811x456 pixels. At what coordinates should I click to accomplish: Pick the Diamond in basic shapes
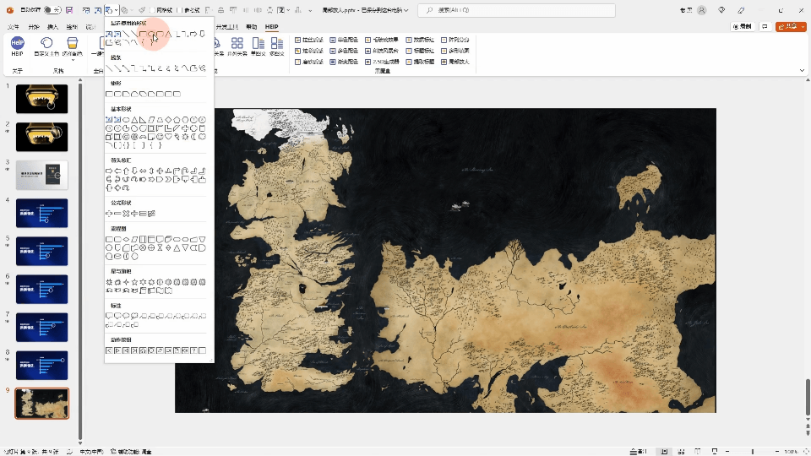[x=168, y=120]
